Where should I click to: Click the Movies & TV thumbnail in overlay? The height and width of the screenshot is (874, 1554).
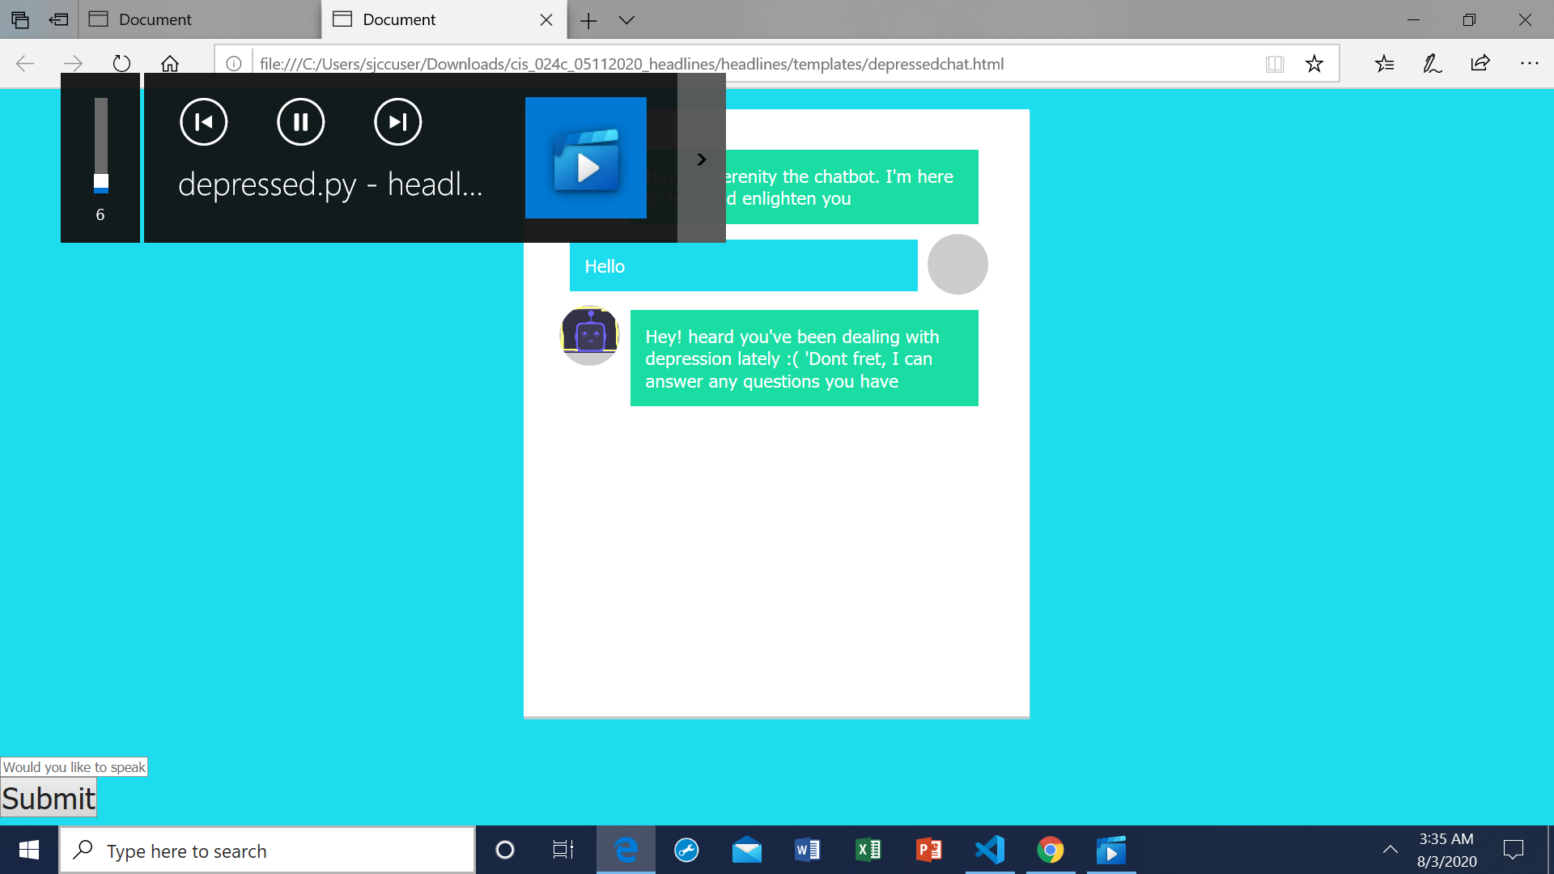click(x=585, y=158)
